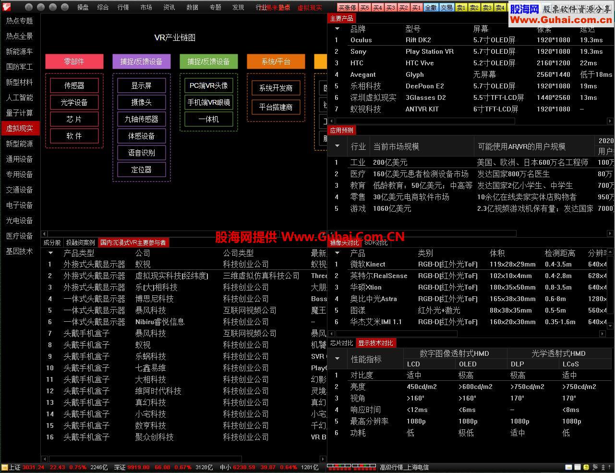
Task: Open the 资讯 menu
Action: [169, 7]
